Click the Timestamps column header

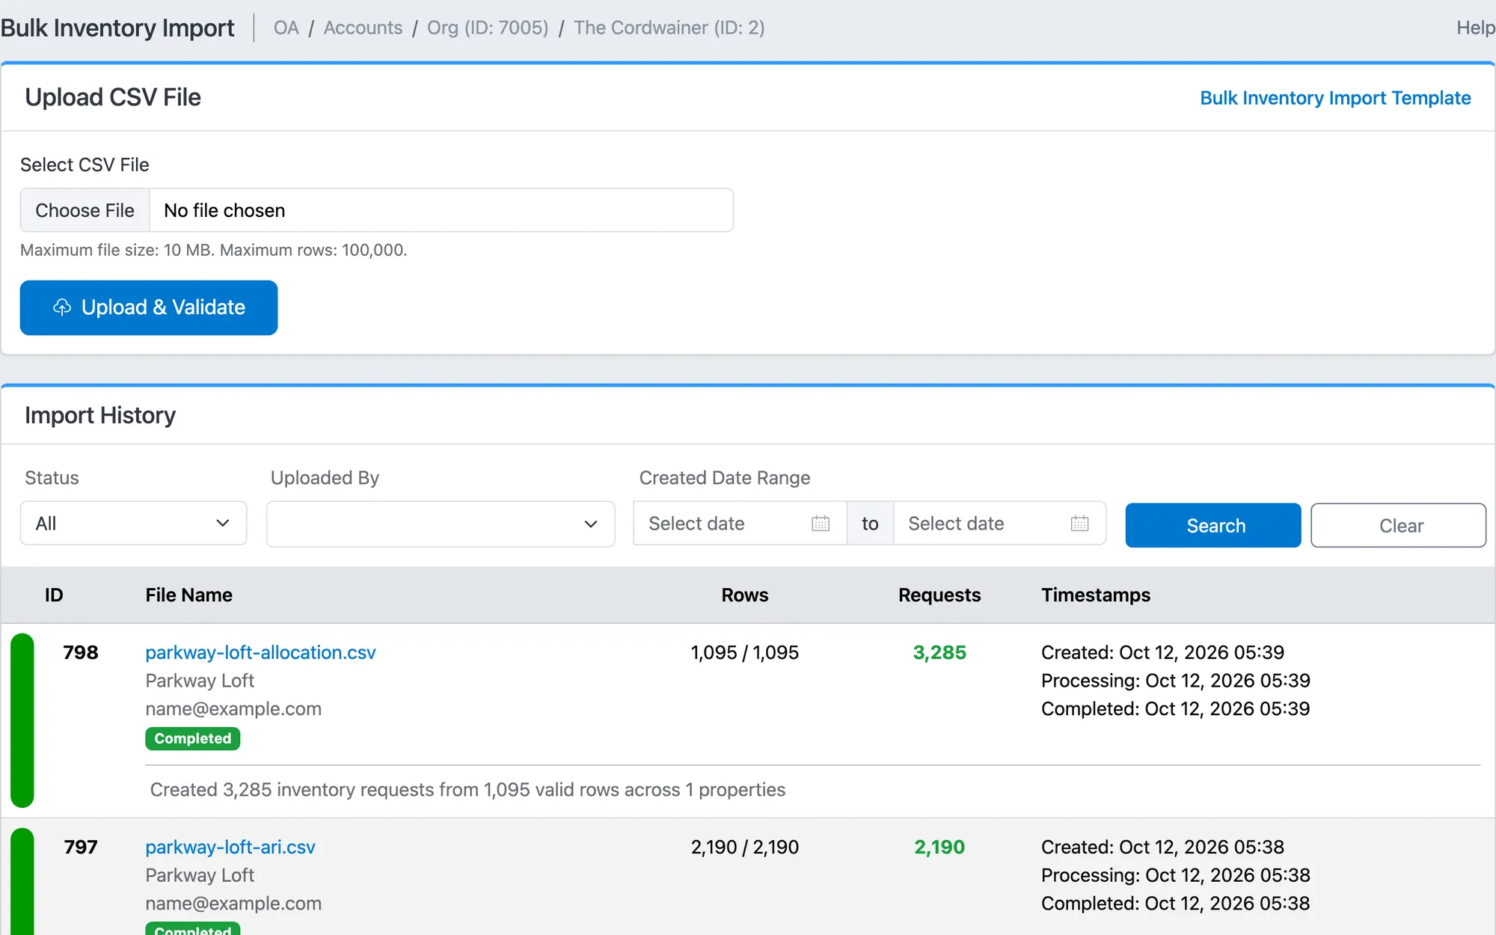1096,595
